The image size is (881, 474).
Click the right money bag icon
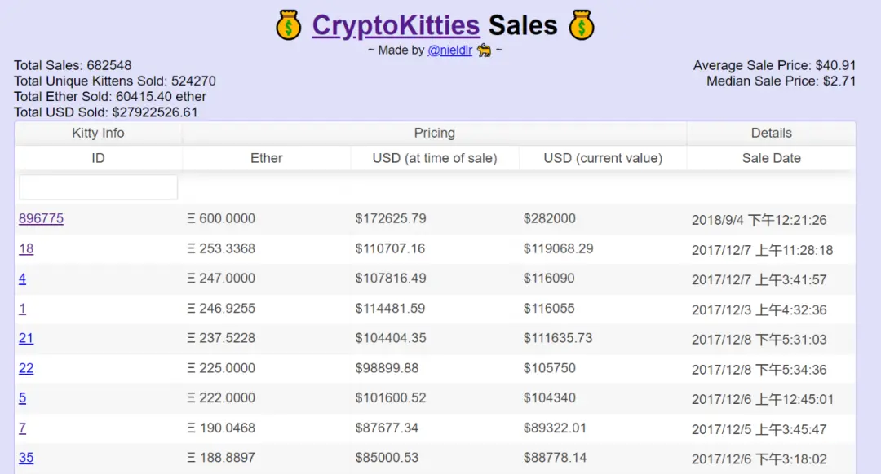pos(581,25)
